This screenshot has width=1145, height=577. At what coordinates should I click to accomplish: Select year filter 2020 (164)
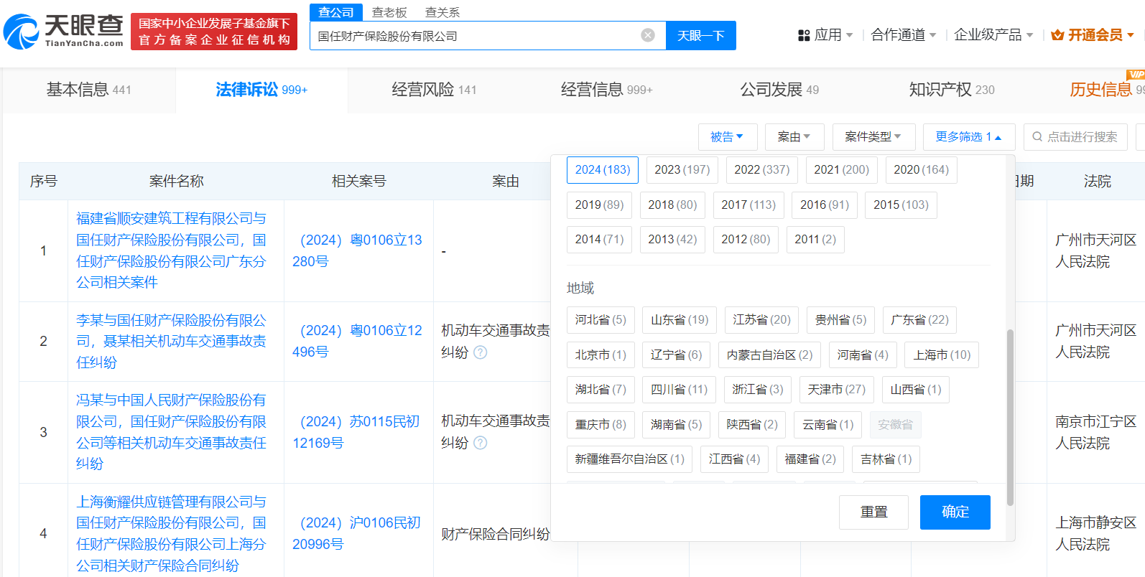pos(921,169)
